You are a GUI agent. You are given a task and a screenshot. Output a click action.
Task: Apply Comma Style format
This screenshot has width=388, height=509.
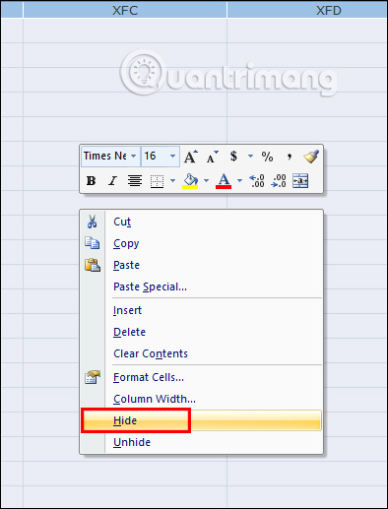pos(289,157)
